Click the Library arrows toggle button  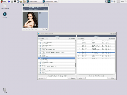pyautogui.click(x=58, y=39)
